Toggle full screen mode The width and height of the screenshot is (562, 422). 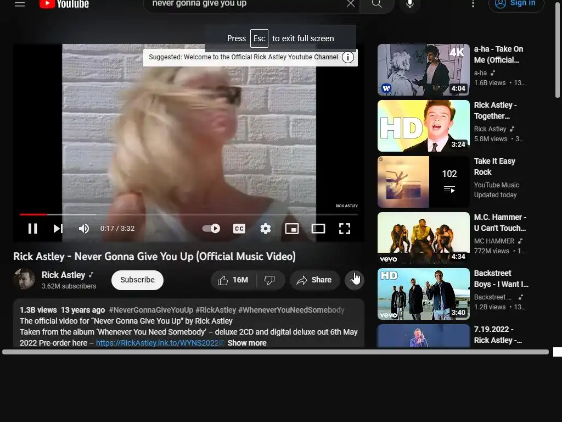(x=345, y=229)
